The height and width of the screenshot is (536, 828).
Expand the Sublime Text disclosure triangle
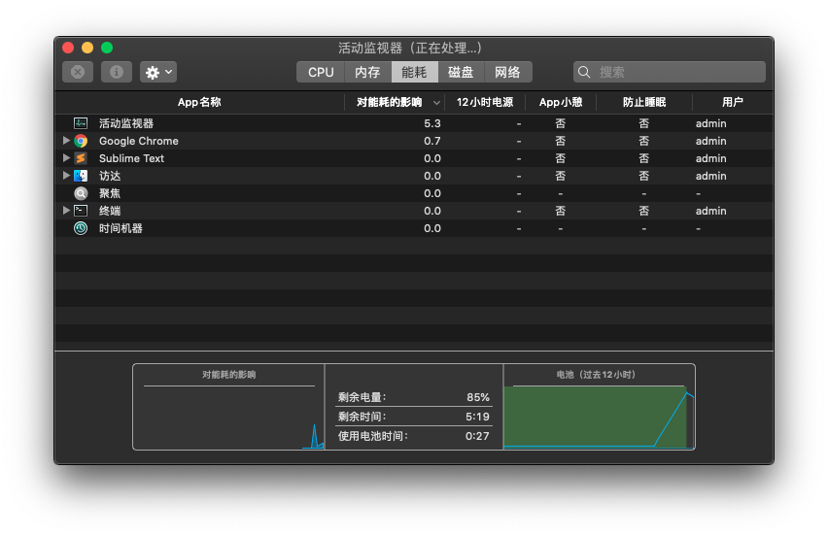66,158
